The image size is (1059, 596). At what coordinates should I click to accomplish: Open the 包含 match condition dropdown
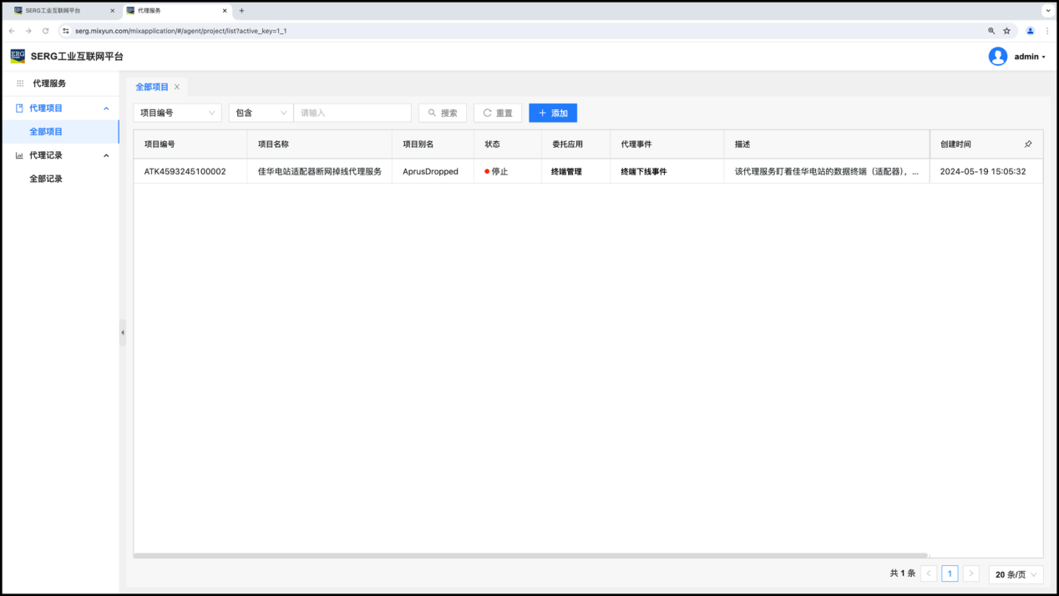click(261, 113)
